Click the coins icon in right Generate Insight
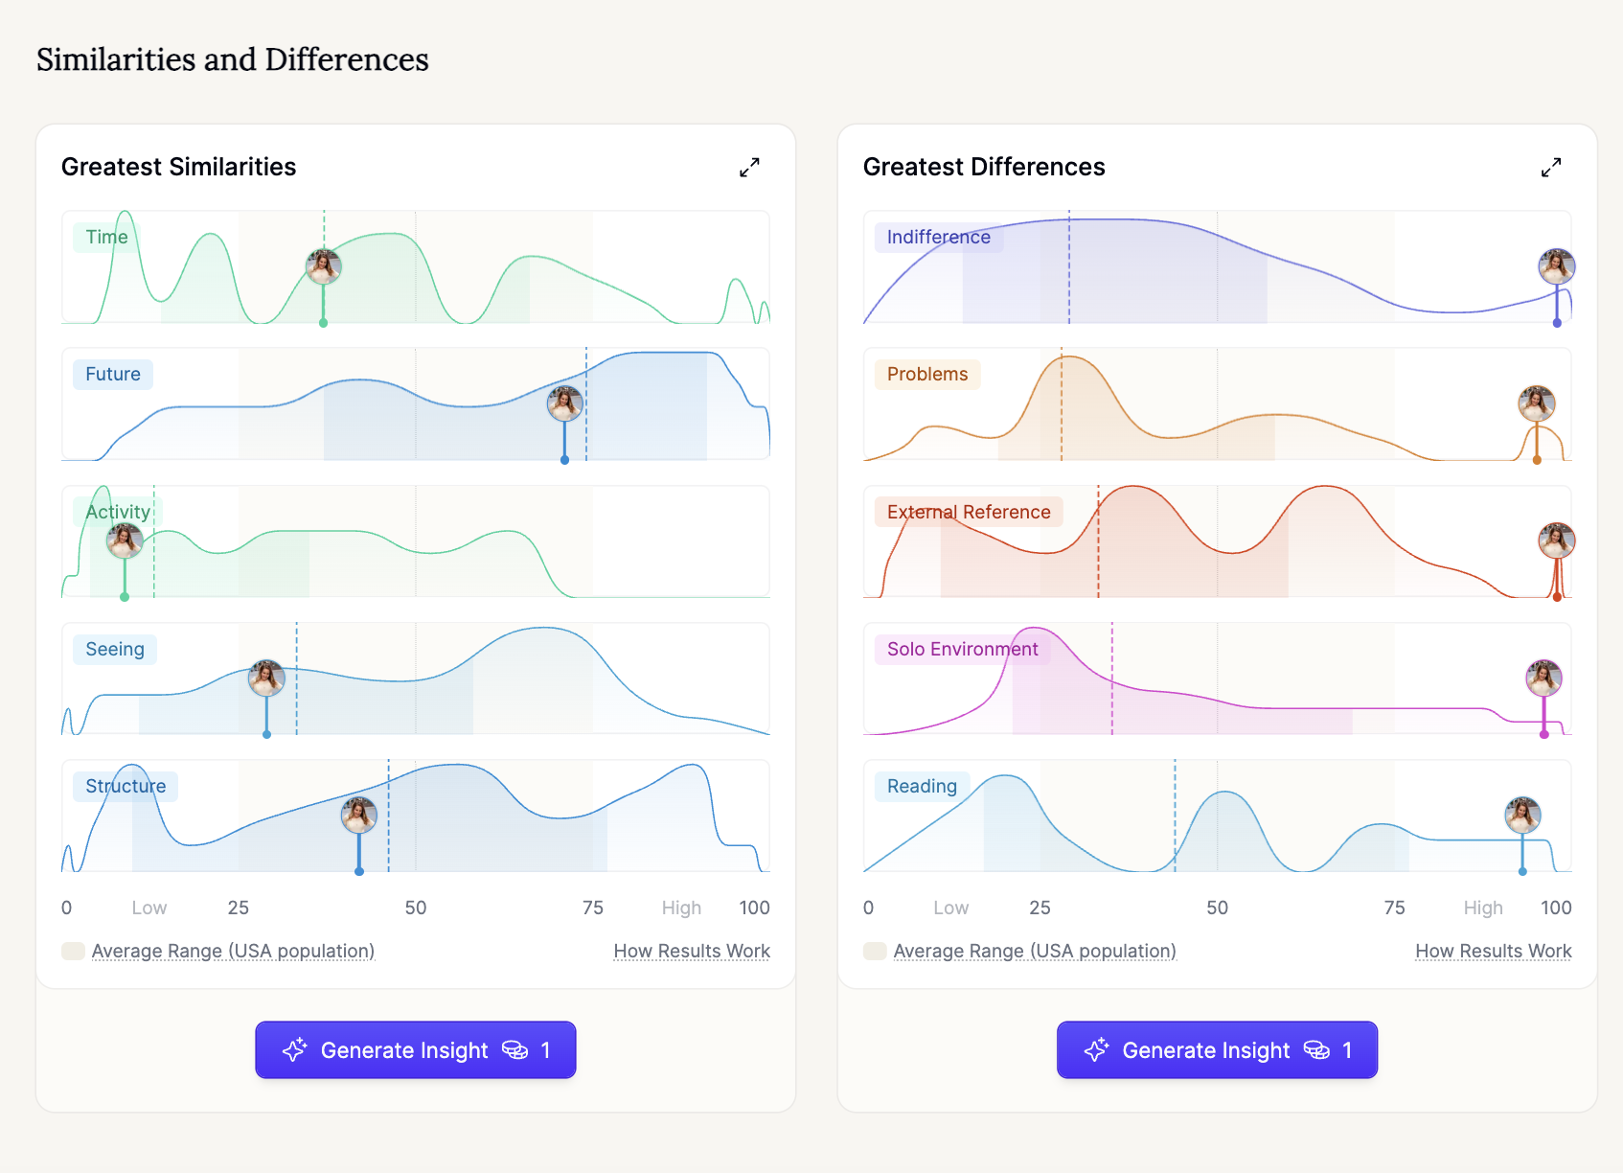The height and width of the screenshot is (1173, 1623). tap(1316, 1050)
